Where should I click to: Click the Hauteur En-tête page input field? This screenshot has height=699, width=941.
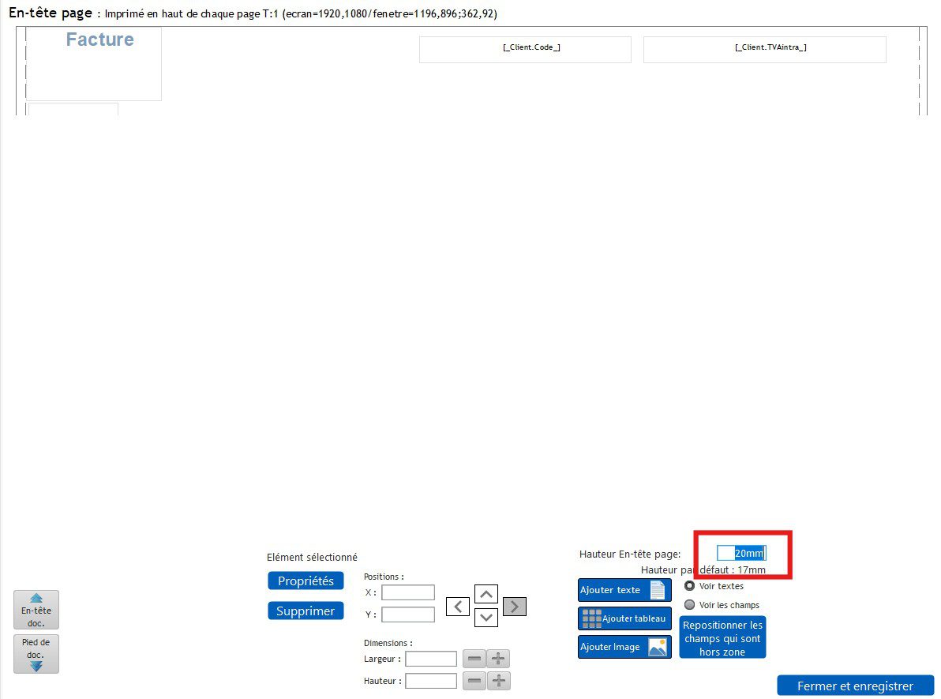741,554
